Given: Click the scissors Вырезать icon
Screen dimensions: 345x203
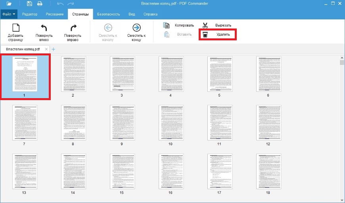Looking at the screenshot, I should coord(205,25).
